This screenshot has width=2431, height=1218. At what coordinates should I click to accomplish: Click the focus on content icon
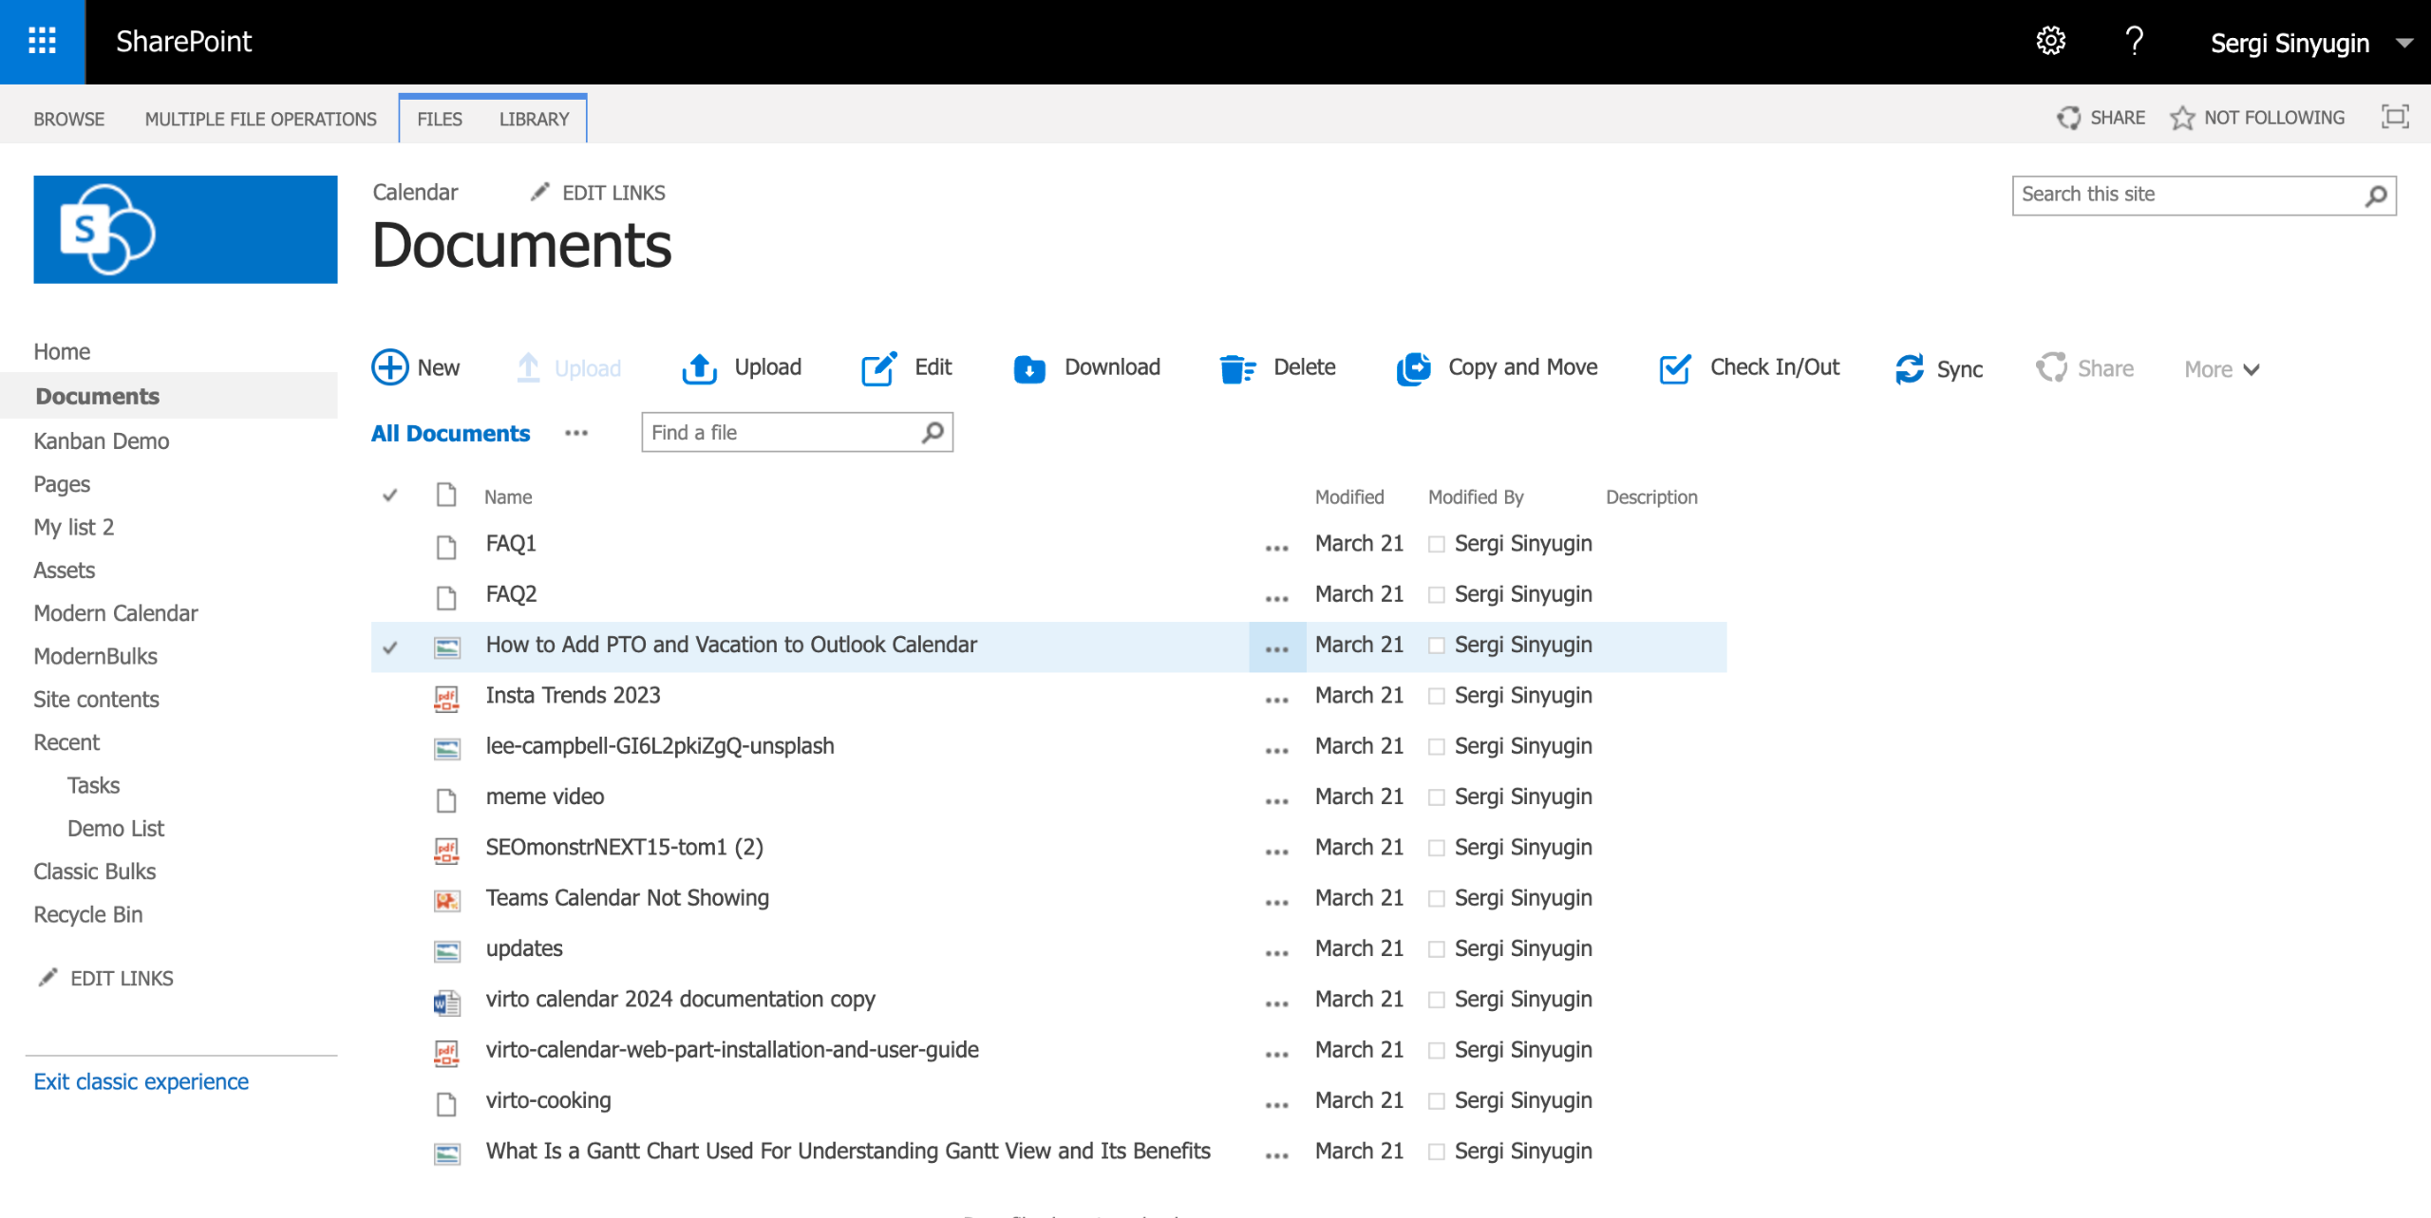tap(2394, 117)
